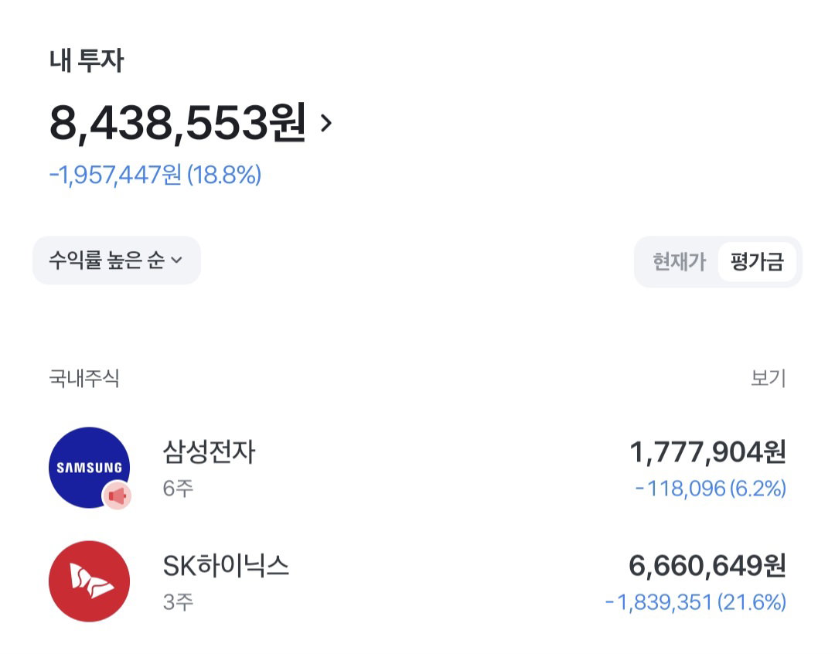Expand sort options using the small chevron
The width and height of the screenshot is (835, 654).
(x=177, y=261)
